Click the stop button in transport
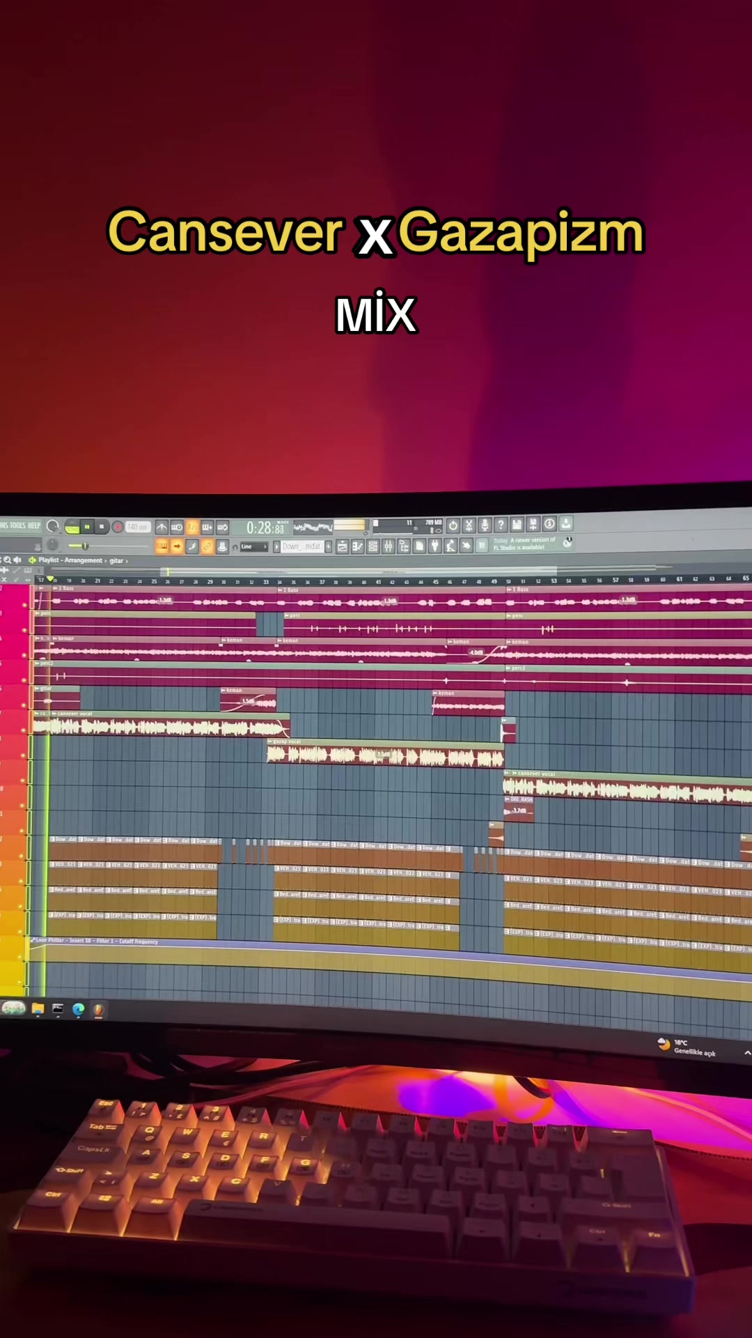 (x=102, y=526)
